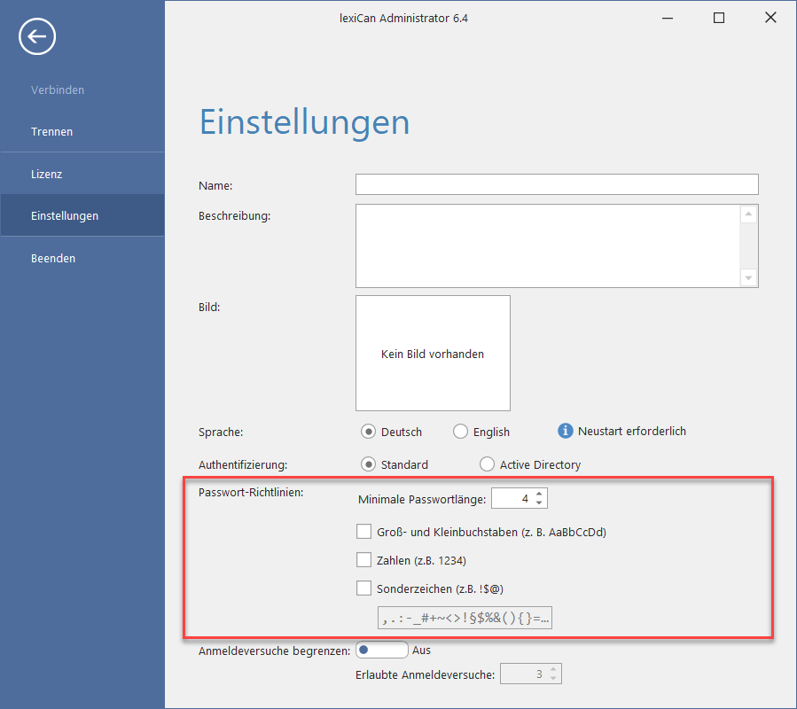
Task: Click the back arrow circle icon
Action: click(x=37, y=36)
